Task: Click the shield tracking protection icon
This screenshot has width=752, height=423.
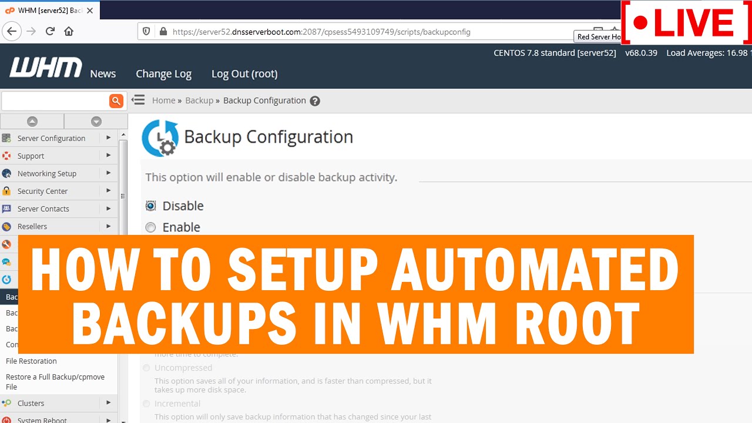Action: (147, 32)
